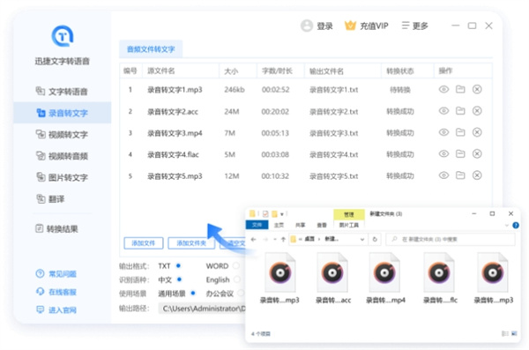
Task: Open 常见问题 help link
Action: click(x=56, y=273)
